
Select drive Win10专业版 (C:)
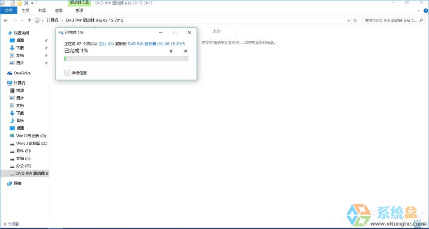31,136
